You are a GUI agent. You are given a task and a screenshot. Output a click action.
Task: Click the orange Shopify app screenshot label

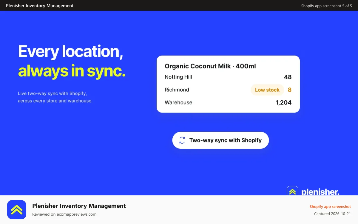[x=330, y=206]
